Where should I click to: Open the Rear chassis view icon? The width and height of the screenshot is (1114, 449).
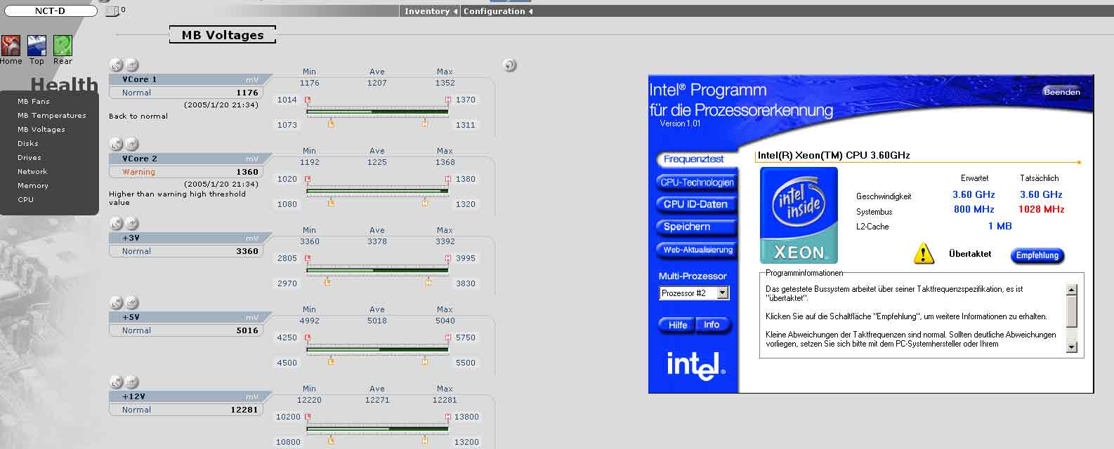[x=63, y=46]
